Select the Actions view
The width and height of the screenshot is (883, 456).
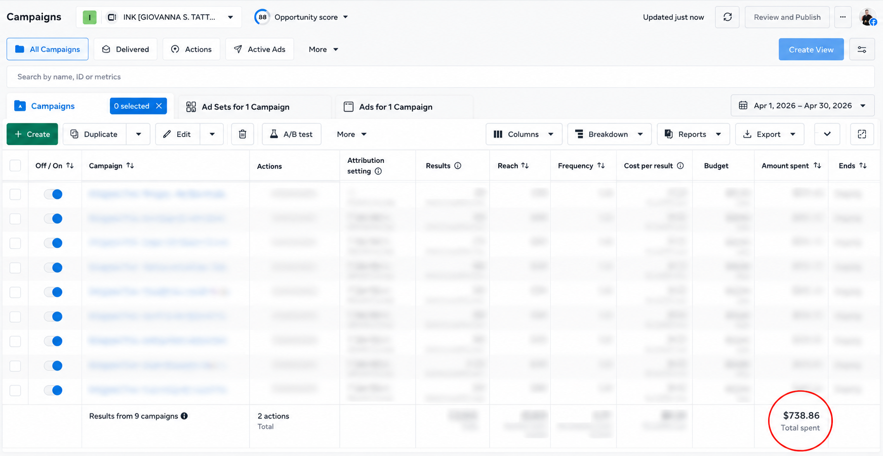point(191,50)
